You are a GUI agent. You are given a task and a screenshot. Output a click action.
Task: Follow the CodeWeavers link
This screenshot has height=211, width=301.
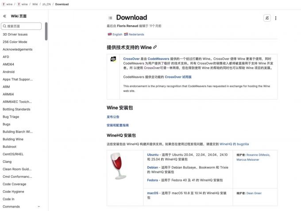(158, 59)
